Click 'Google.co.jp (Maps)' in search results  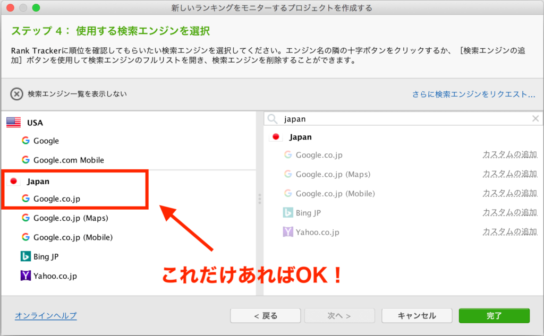pyautogui.click(x=333, y=174)
